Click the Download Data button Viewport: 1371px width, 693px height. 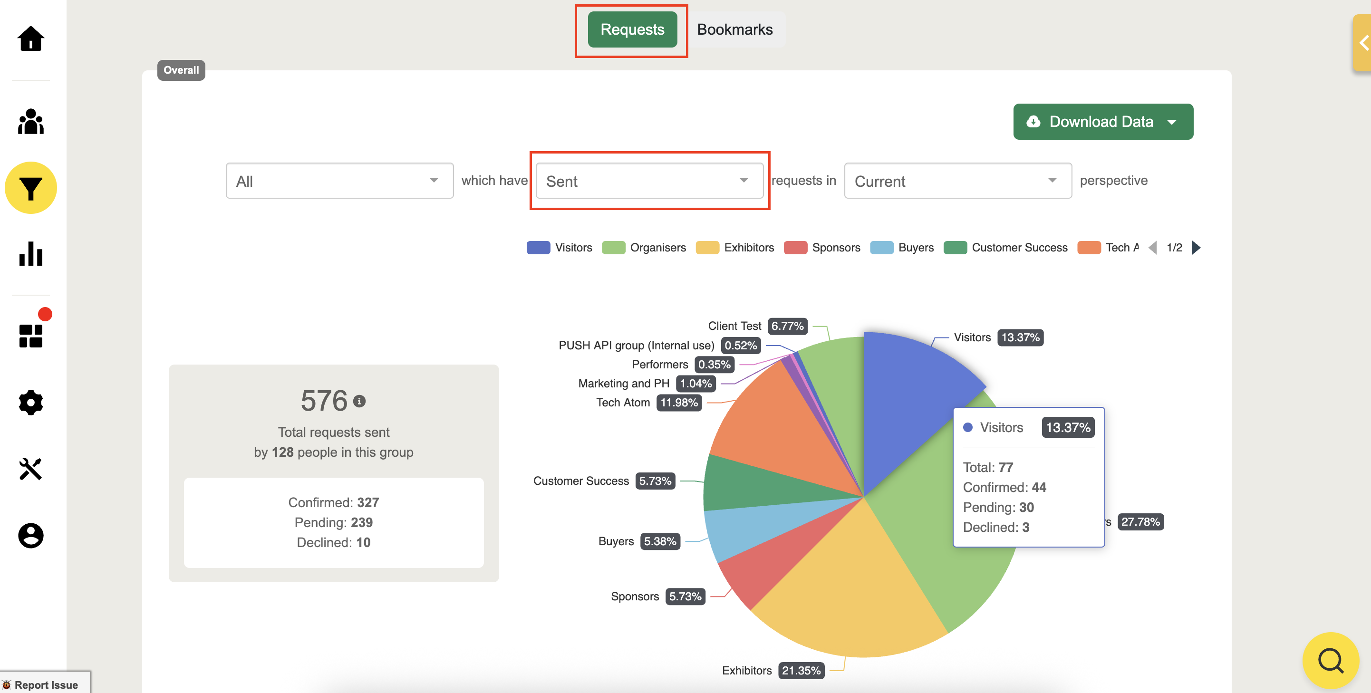pyautogui.click(x=1102, y=122)
